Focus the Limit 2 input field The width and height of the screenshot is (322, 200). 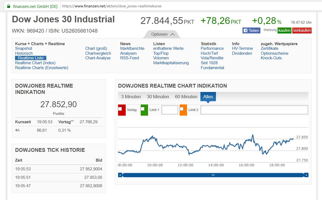click(x=254, y=110)
